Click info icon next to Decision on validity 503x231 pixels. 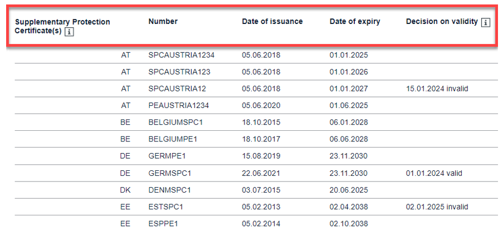pos(486,22)
